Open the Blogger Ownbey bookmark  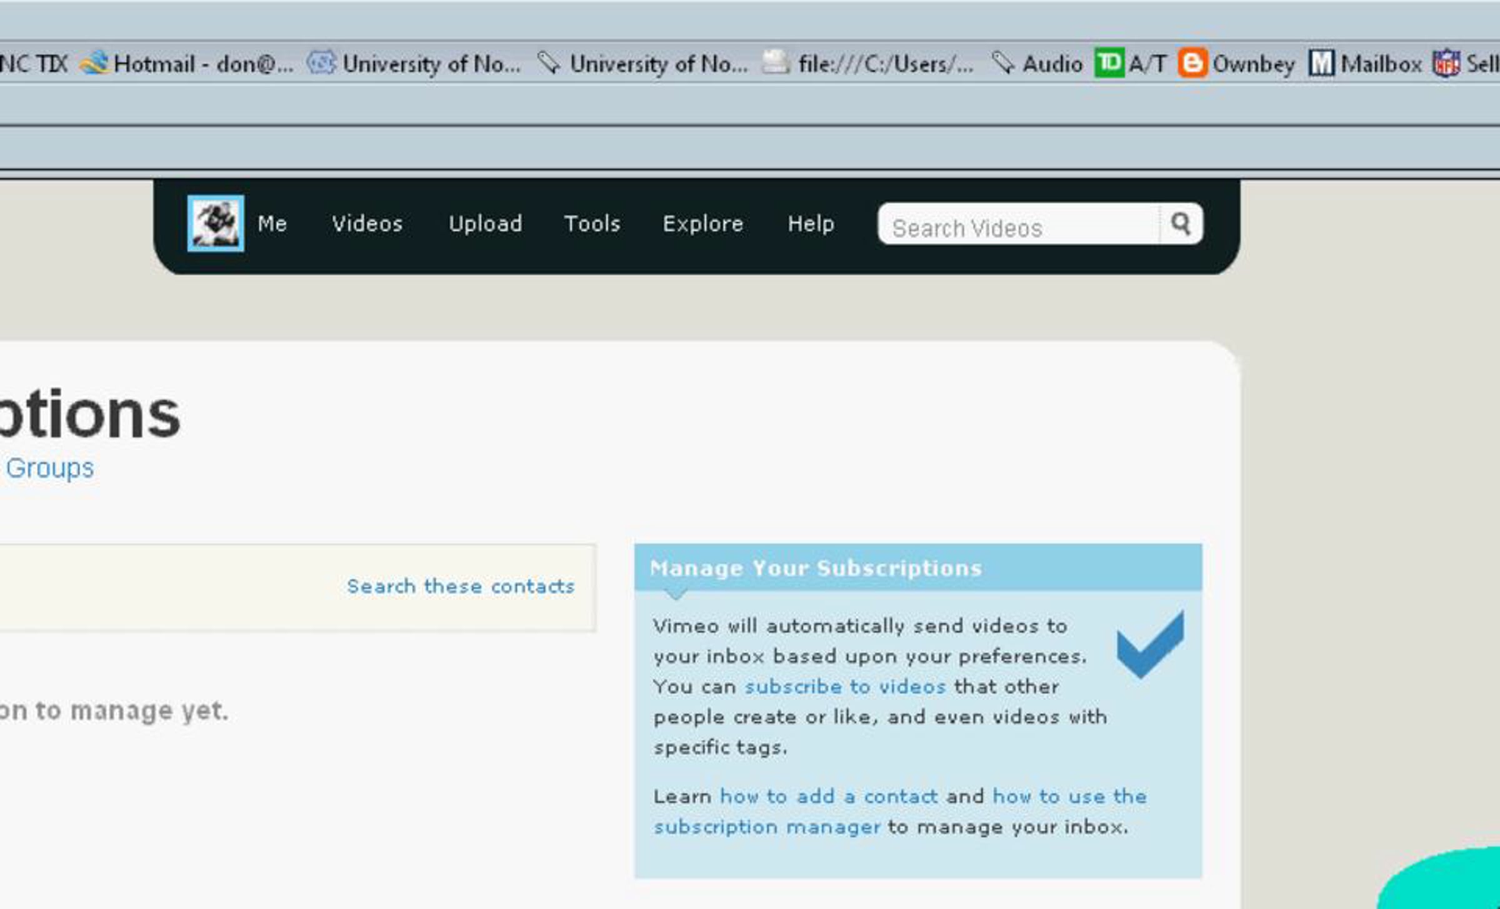click(x=1236, y=63)
